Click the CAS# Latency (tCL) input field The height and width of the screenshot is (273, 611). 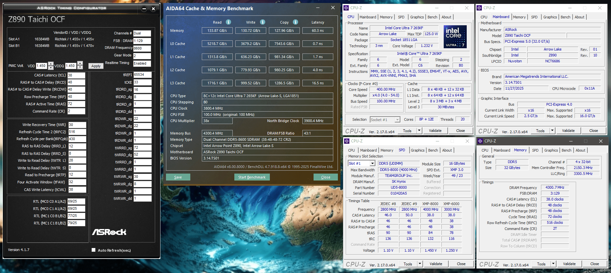[76, 75]
